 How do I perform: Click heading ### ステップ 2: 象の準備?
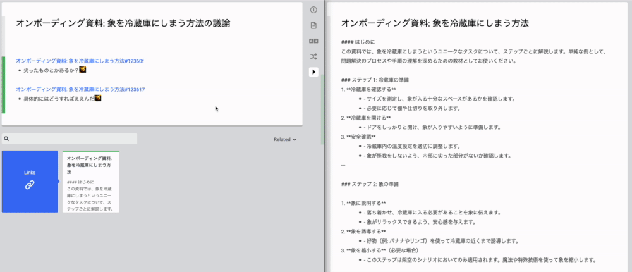(x=370, y=184)
